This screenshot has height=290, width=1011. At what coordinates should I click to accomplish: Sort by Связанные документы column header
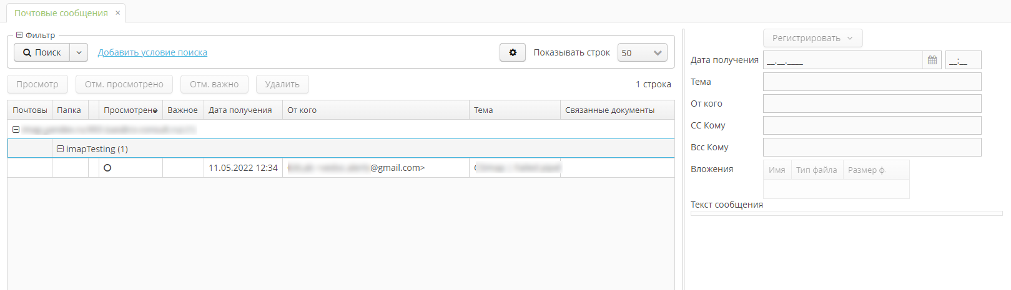tap(617, 110)
